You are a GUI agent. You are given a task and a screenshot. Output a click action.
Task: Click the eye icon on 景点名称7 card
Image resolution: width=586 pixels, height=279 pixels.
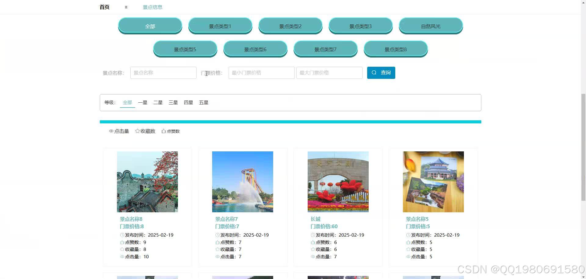(x=217, y=256)
